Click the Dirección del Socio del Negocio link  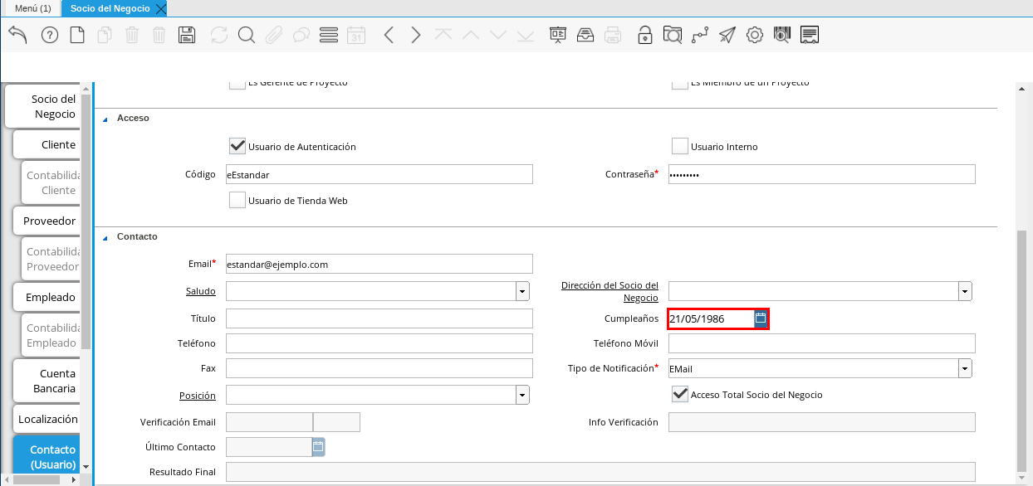(610, 291)
